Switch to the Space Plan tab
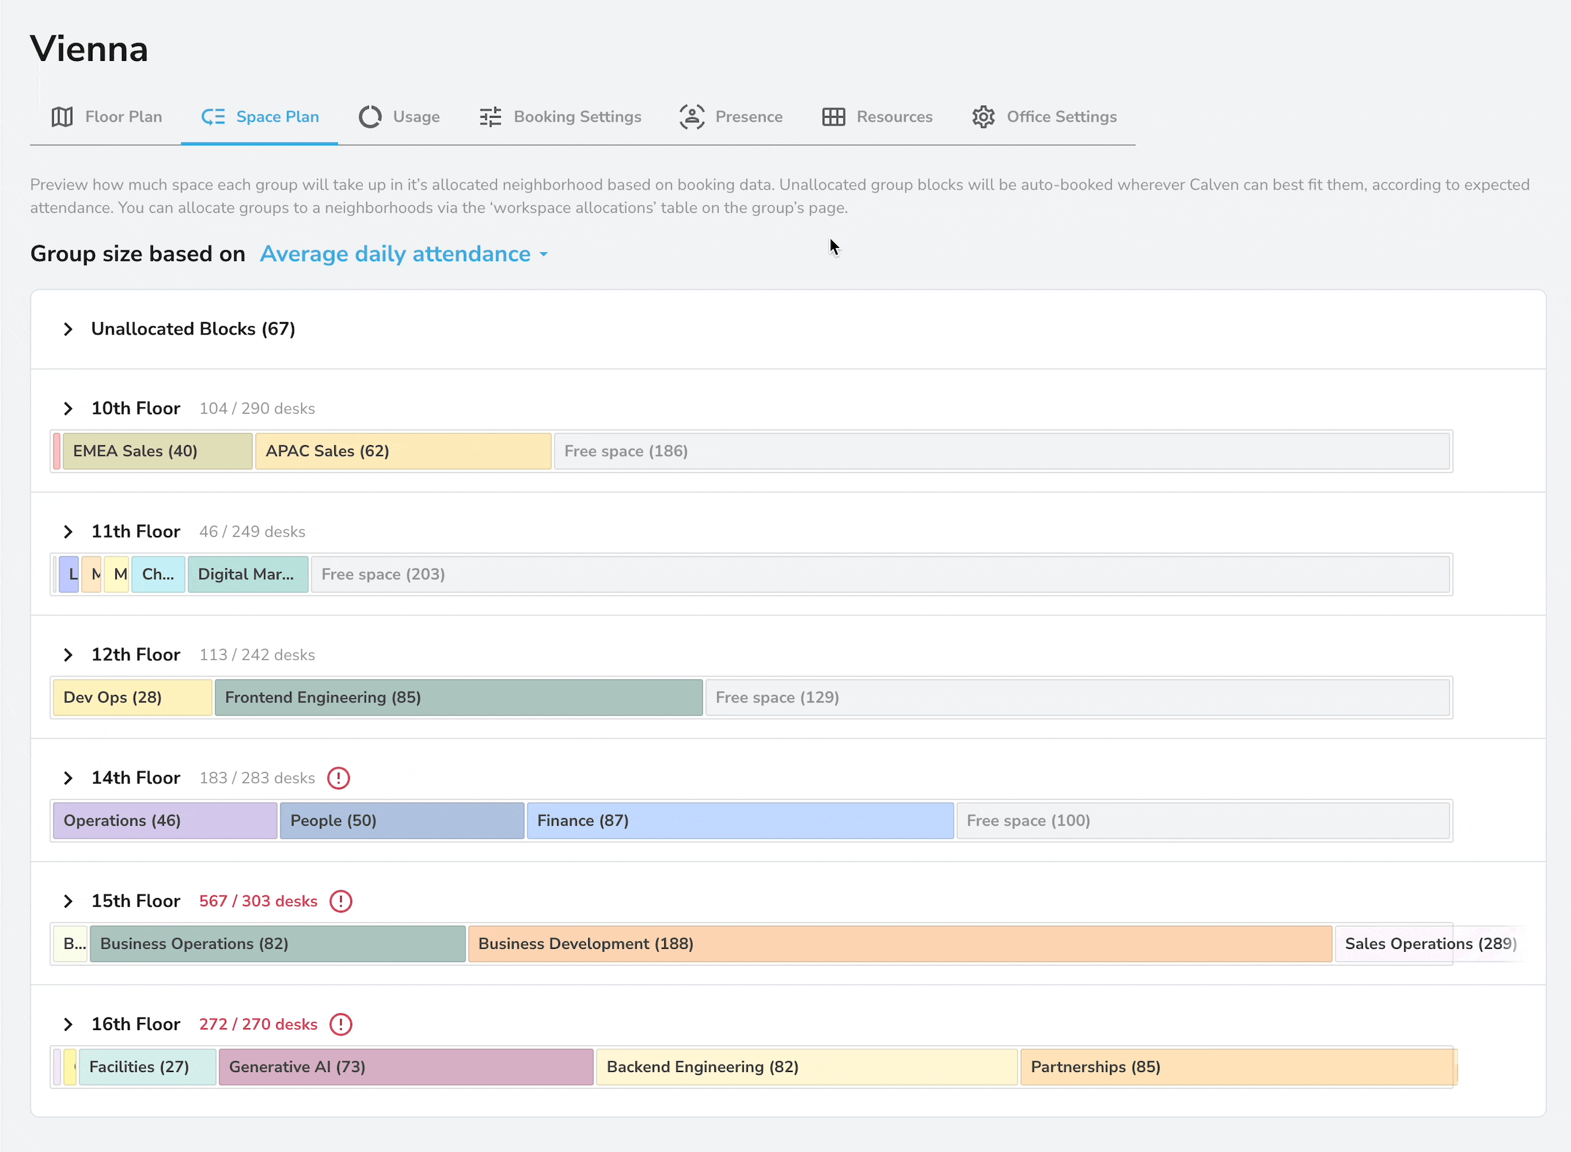 tap(260, 117)
